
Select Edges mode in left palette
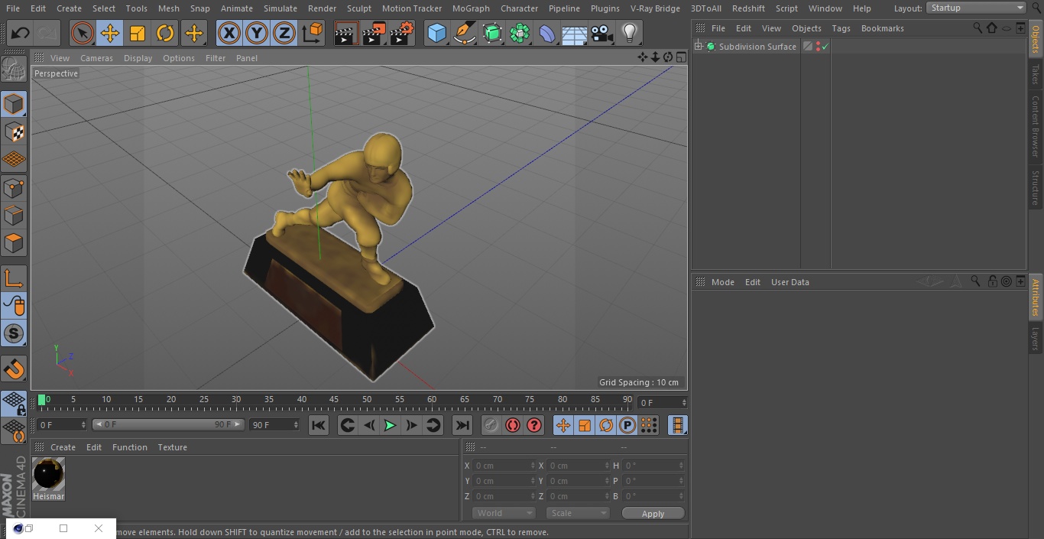point(14,216)
